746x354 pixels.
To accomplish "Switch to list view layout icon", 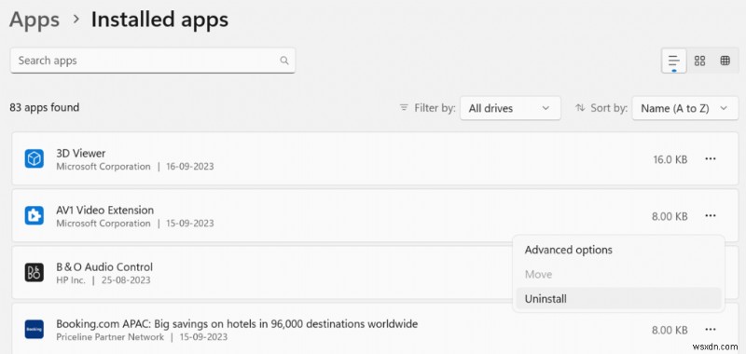I will 673,61.
